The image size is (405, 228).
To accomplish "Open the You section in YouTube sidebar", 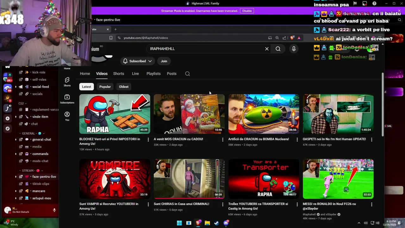I will (x=67, y=116).
